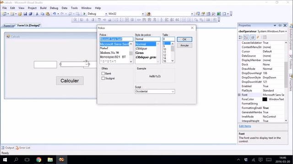Open Windows Start menu
Viewport: 293px width, 164px height.
(x=5, y=159)
